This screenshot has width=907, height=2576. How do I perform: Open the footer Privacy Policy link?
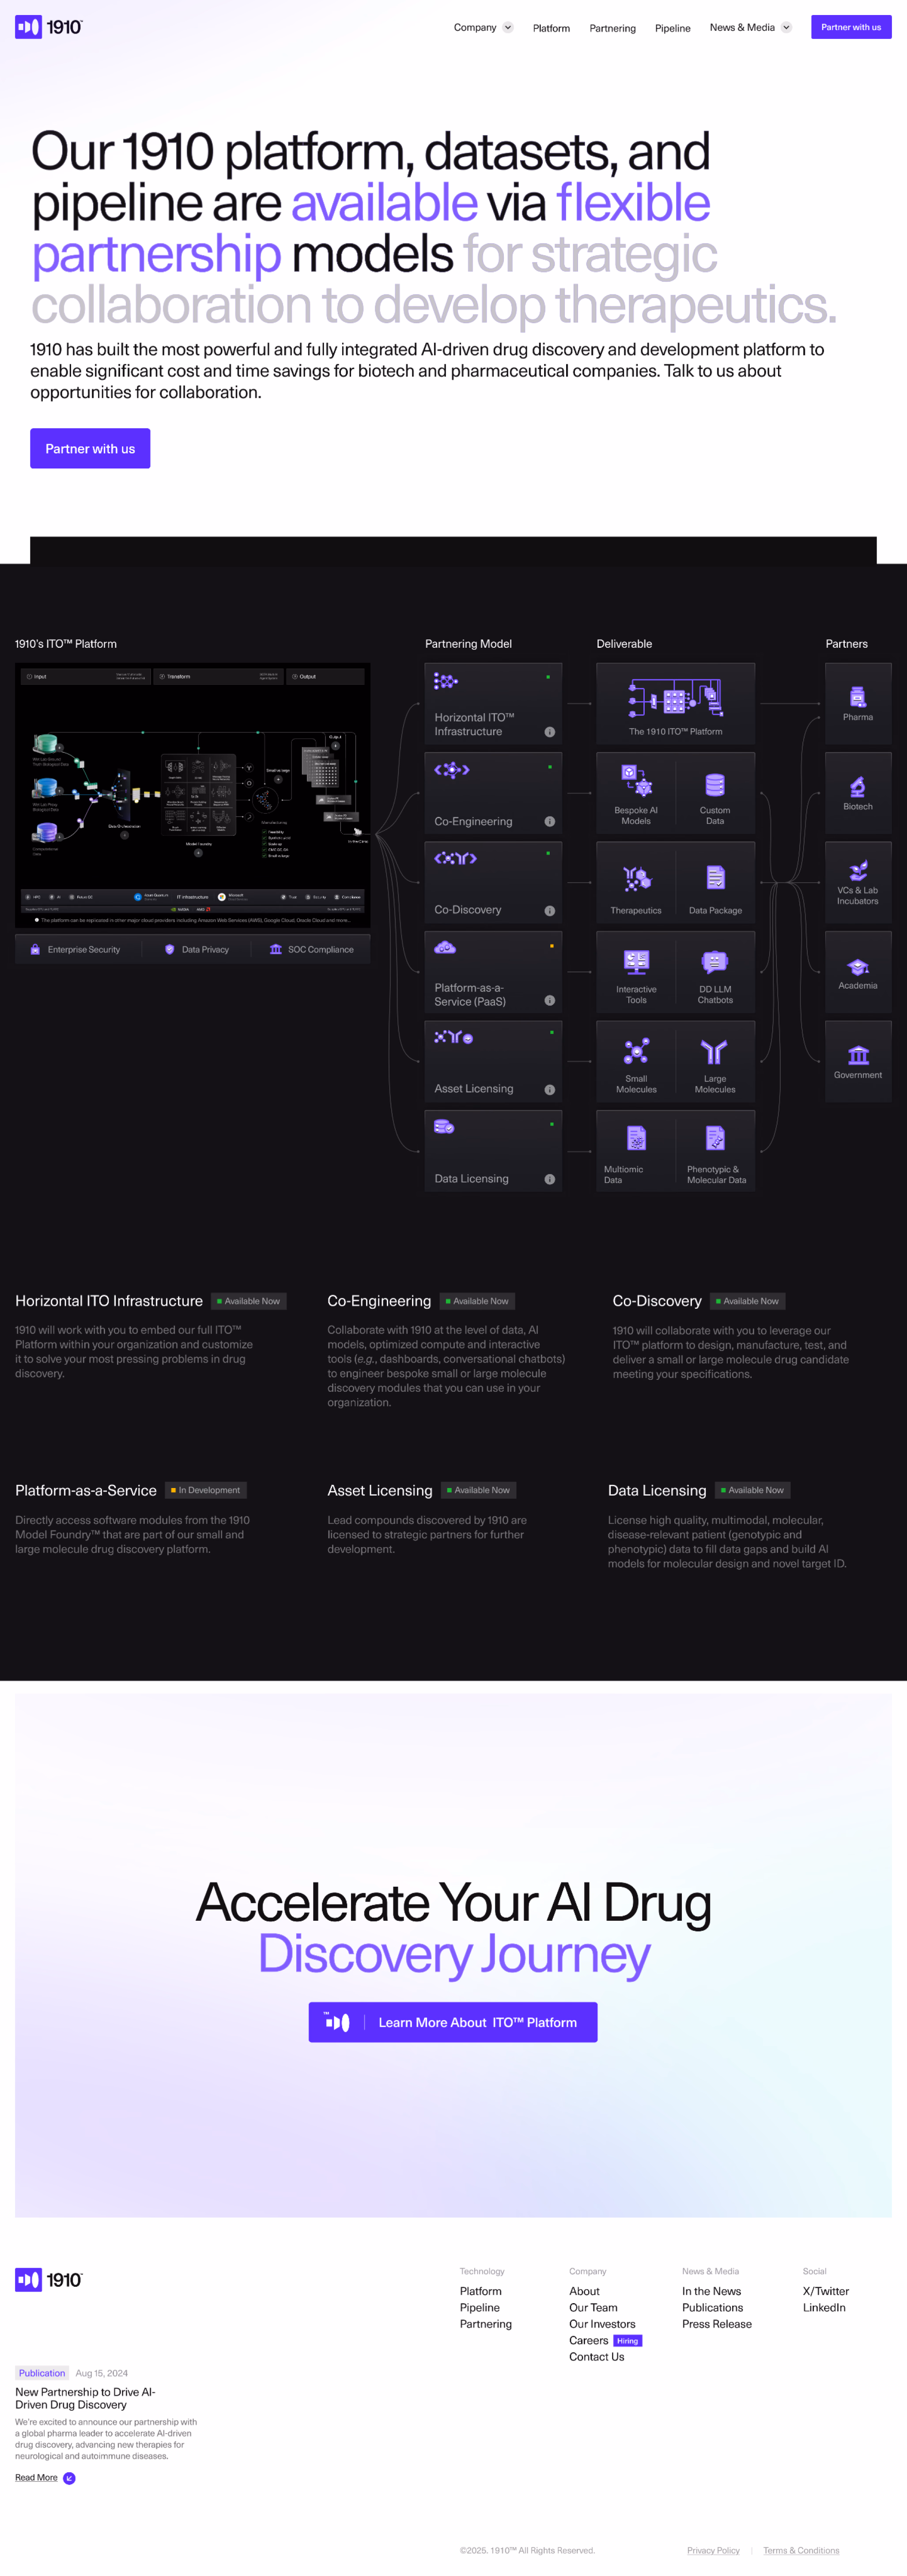(x=713, y=2551)
